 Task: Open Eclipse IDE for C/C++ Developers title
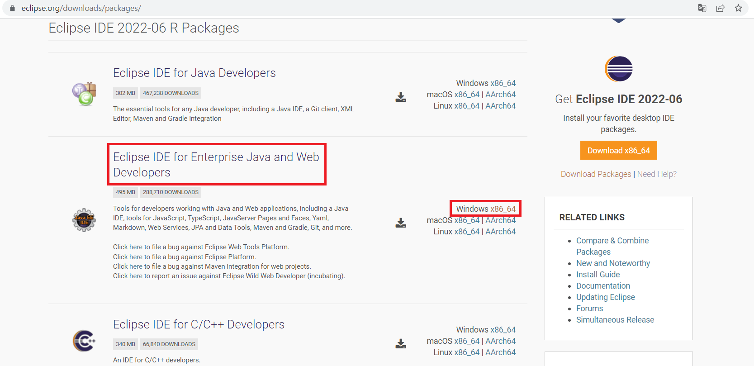[x=199, y=324]
